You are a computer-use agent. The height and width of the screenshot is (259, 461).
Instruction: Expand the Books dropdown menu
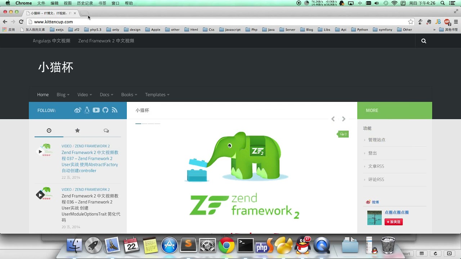point(129,95)
